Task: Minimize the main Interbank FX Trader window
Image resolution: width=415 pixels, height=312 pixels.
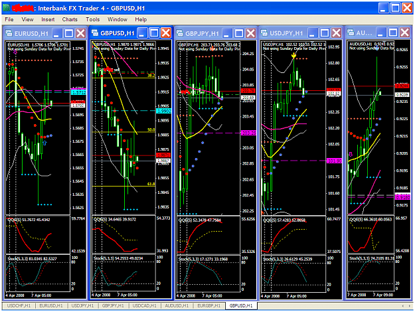Action: click(384, 8)
